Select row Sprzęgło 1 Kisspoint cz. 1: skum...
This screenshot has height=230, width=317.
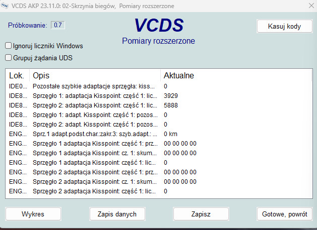(159, 153)
